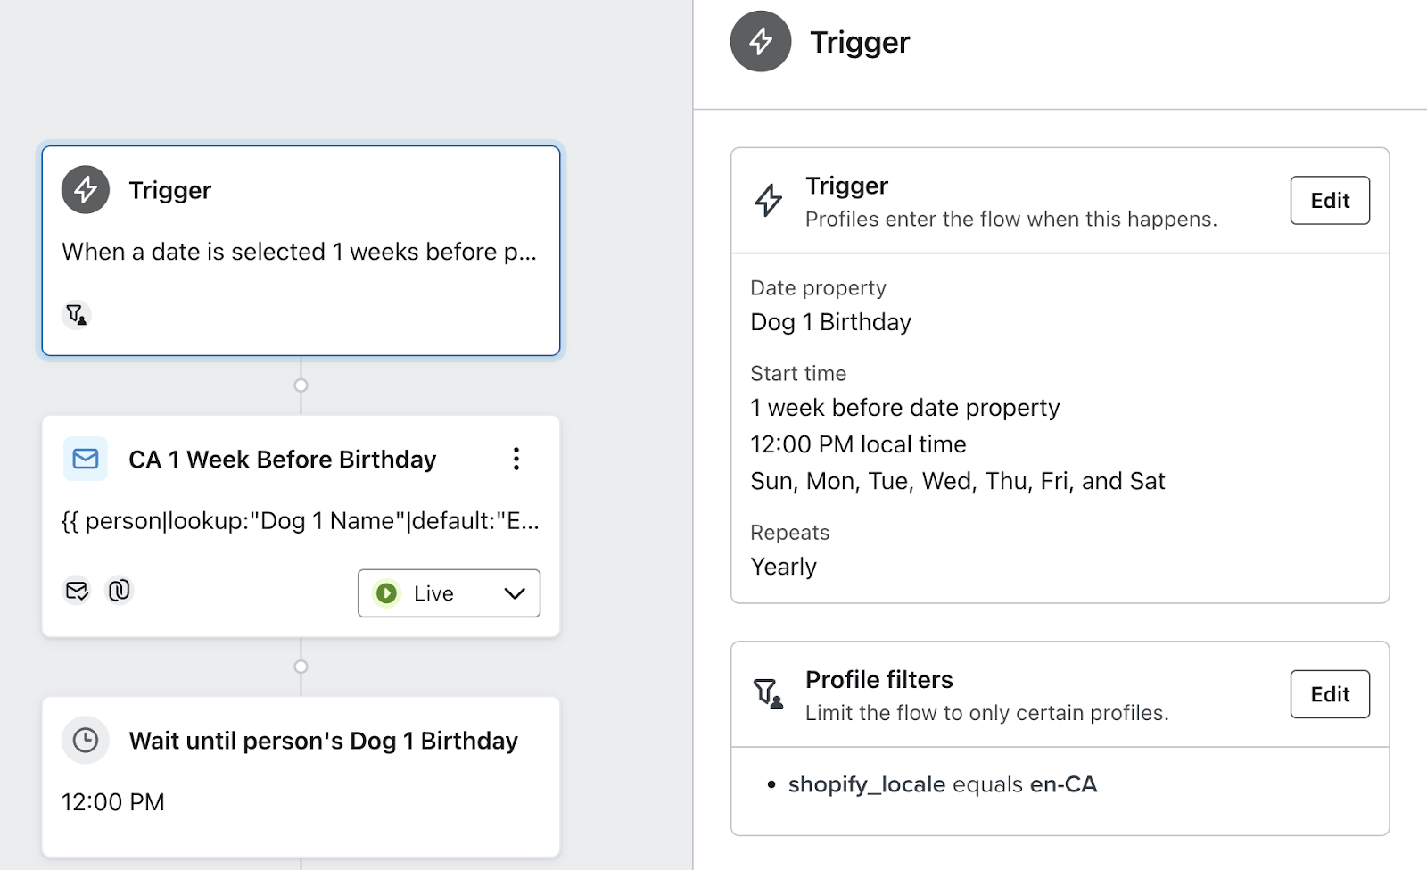Click the profile filter icon on Trigger card
This screenshot has height=870, width=1427.
point(77,315)
